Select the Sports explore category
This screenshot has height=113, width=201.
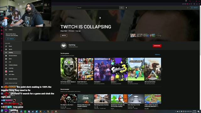coord(12,49)
